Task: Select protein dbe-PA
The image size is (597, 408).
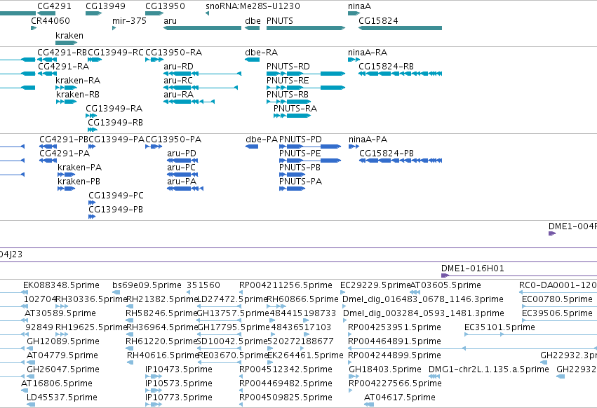Action: point(252,147)
